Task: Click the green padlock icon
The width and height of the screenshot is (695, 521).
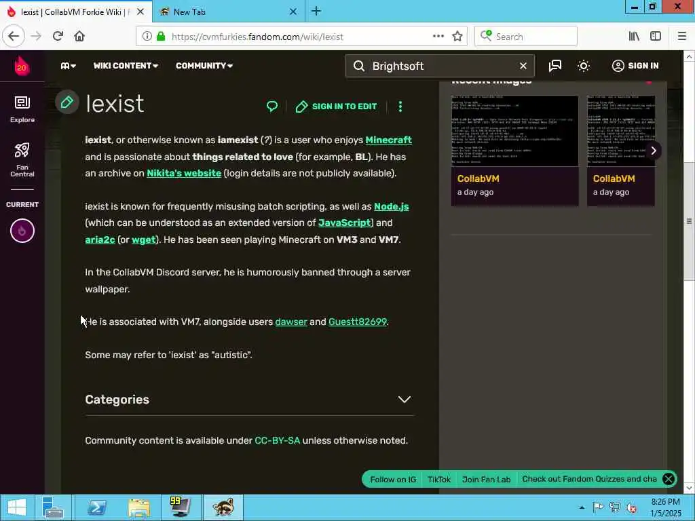Action: tap(161, 37)
